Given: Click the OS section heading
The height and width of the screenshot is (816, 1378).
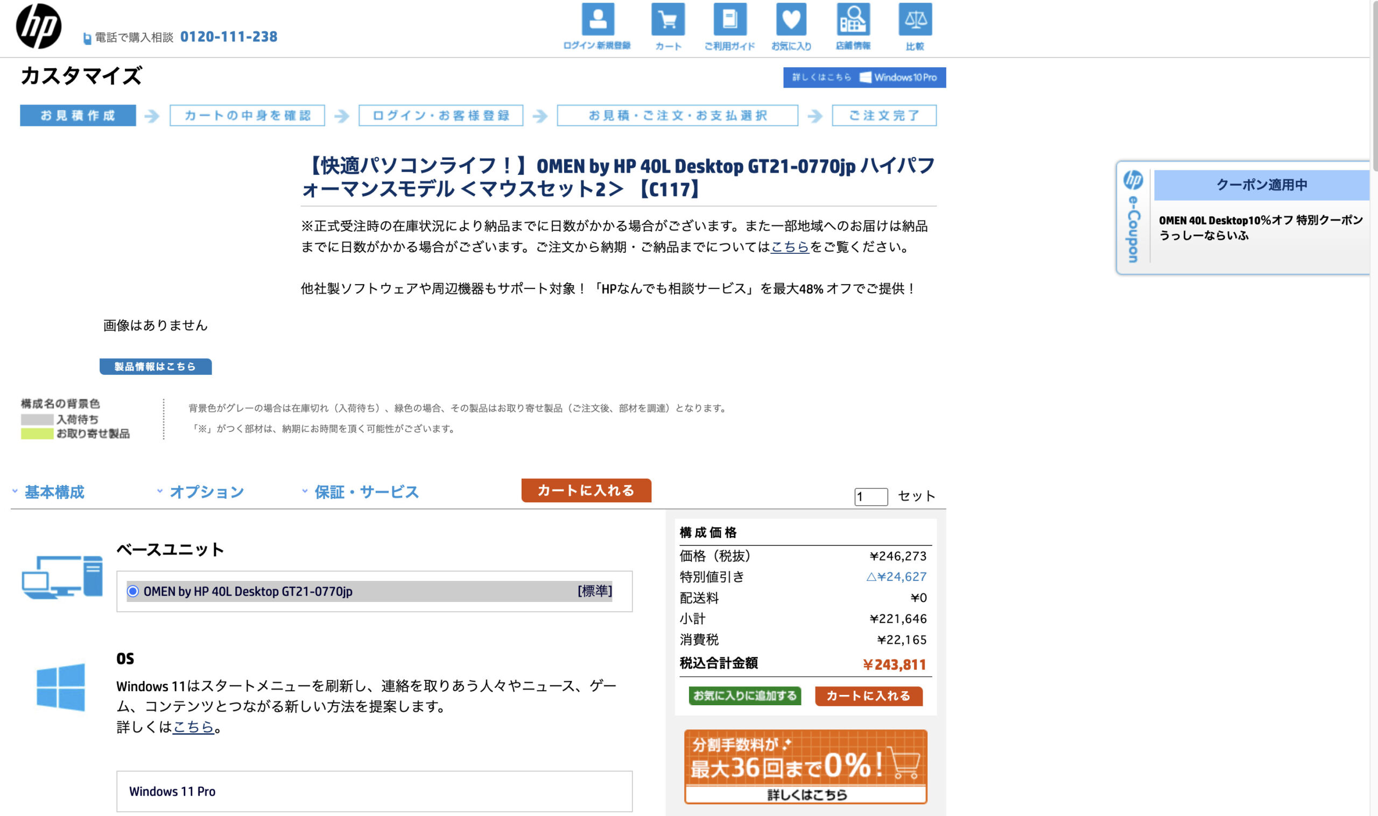Looking at the screenshot, I should tap(125, 659).
